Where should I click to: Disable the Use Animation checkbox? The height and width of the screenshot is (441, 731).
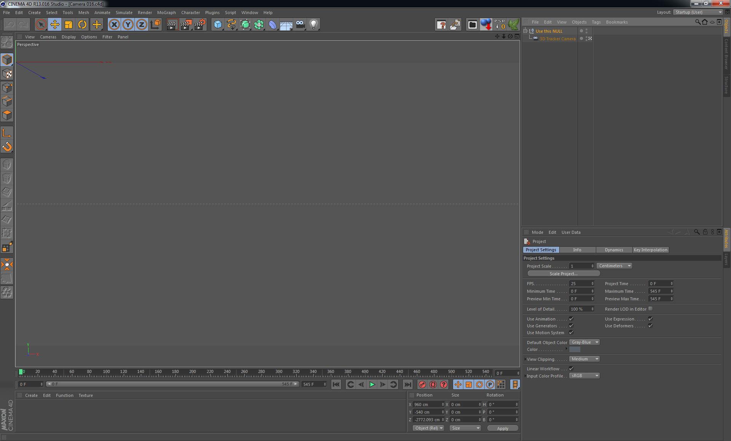571,319
